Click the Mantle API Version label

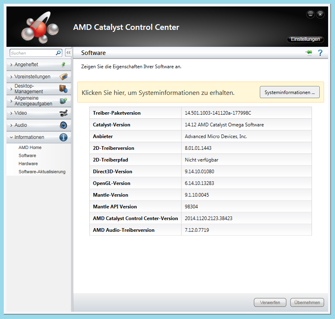pos(115,207)
